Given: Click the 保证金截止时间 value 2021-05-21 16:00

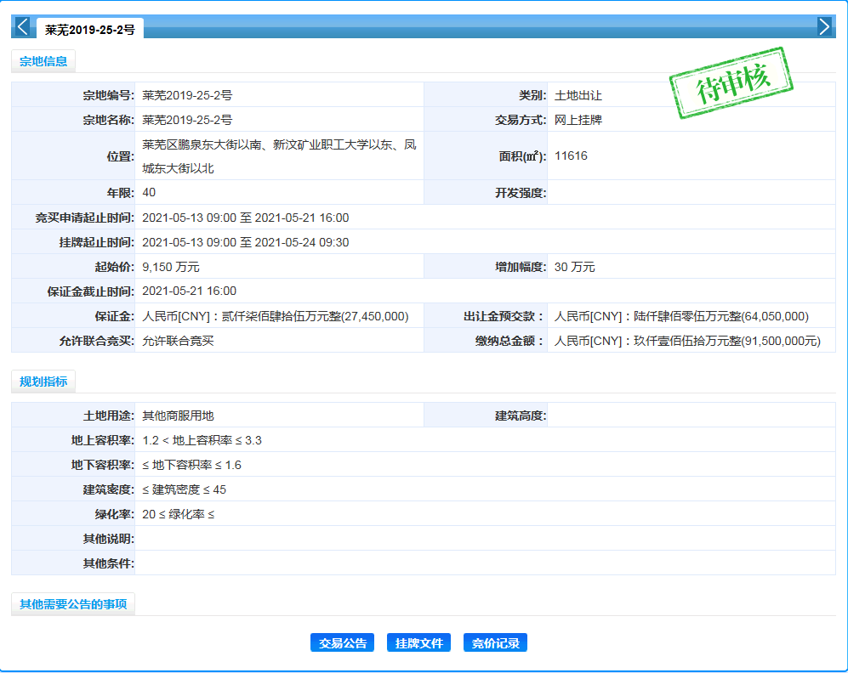Looking at the screenshot, I should (190, 291).
